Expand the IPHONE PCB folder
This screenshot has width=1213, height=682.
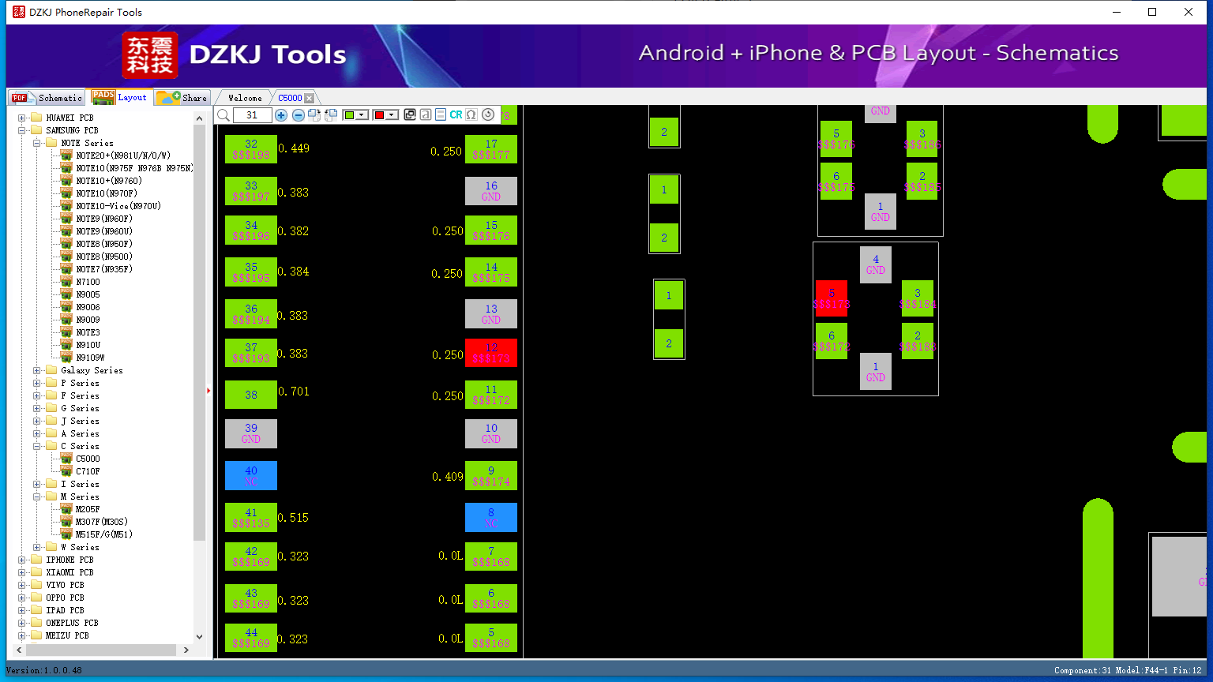click(x=22, y=560)
